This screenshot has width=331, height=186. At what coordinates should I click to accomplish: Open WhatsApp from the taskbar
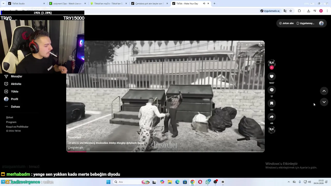tap(208, 182)
